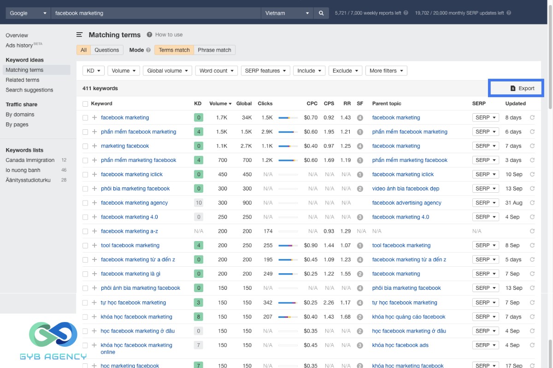Check the tool facebook marketing checkbox
The width and height of the screenshot is (553, 368).
pyautogui.click(x=85, y=245)
